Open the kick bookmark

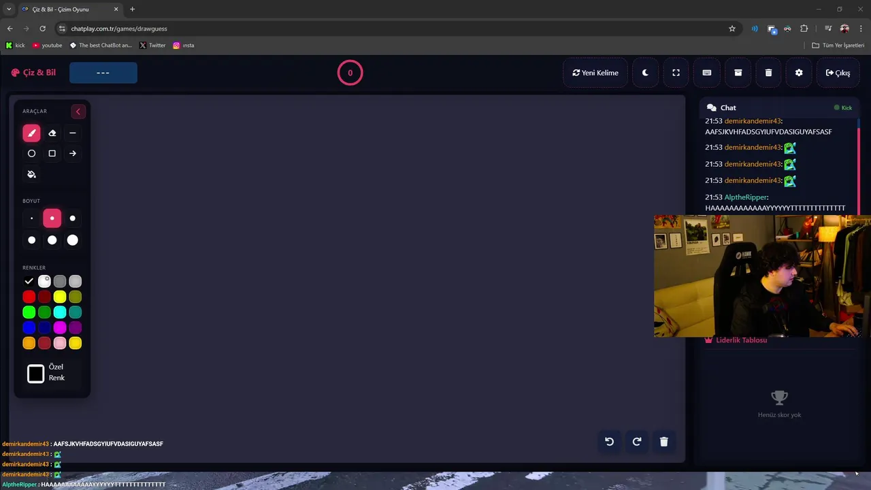coord(15,46)
